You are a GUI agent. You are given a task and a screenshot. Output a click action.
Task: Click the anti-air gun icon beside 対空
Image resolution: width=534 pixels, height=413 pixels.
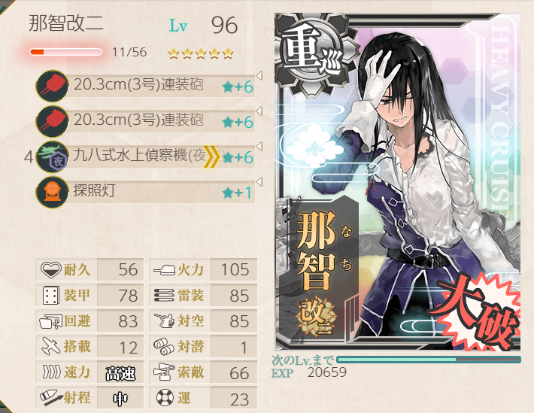tap(164, 320)
